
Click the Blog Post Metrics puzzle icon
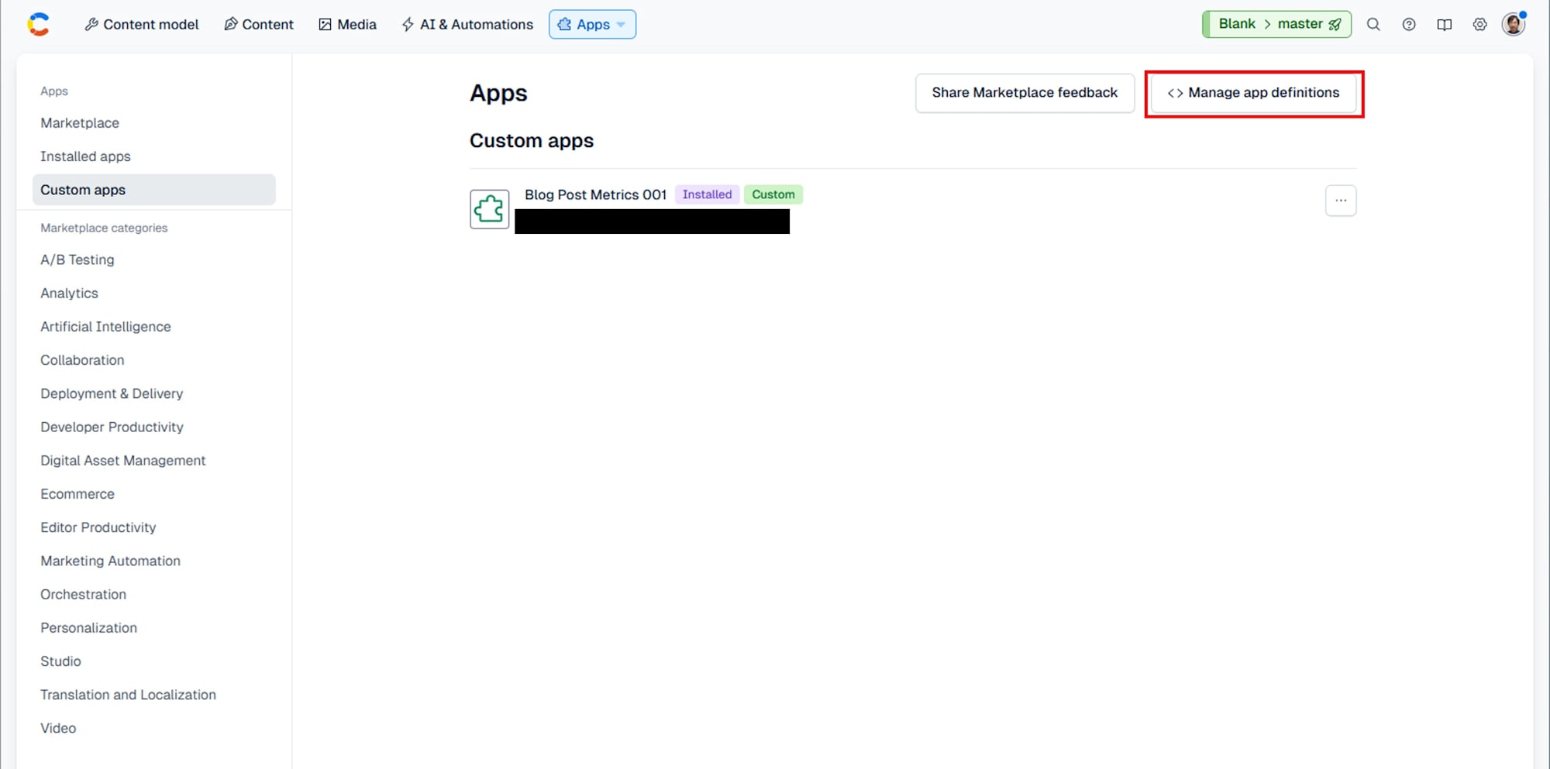click(490, 209)
